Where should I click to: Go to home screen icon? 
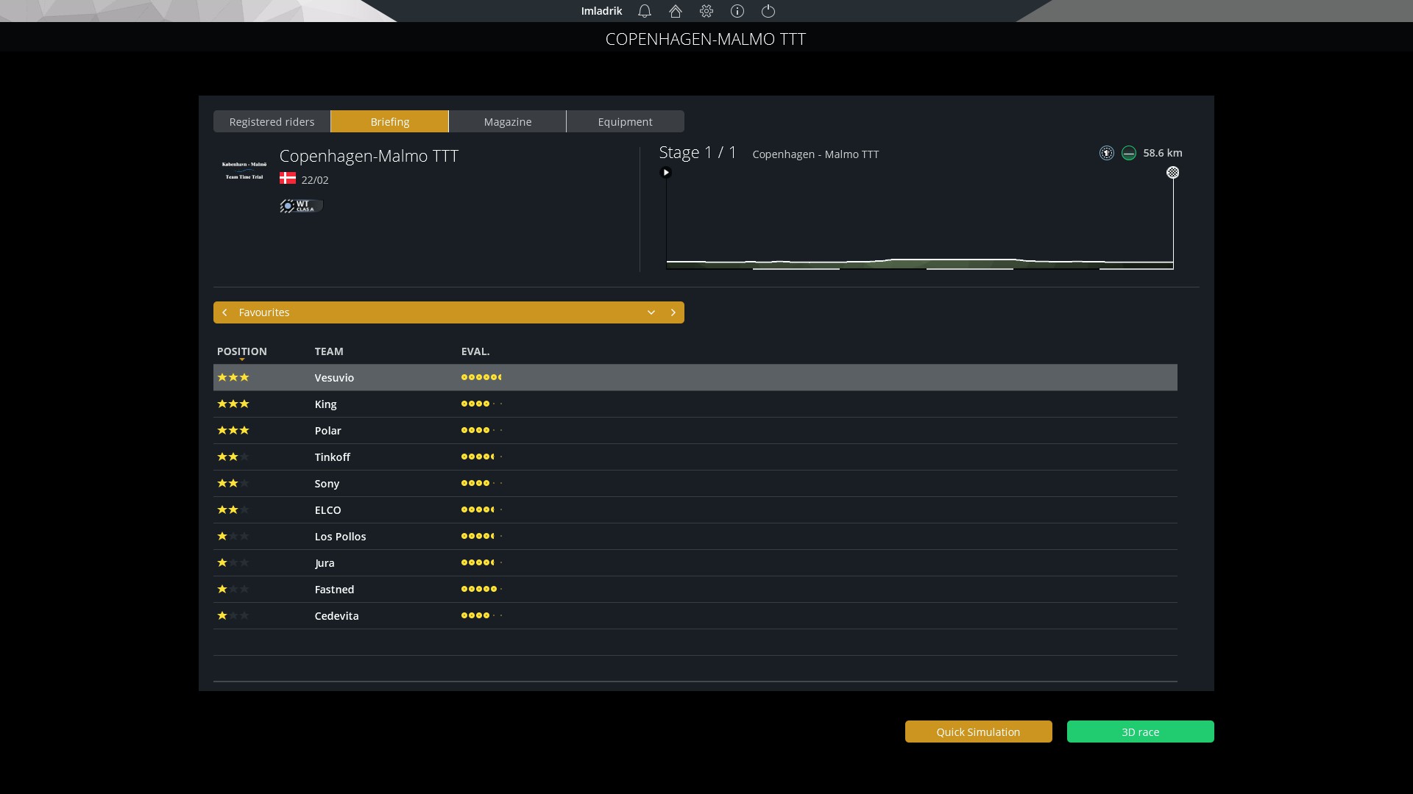click(x=676, y=11)
